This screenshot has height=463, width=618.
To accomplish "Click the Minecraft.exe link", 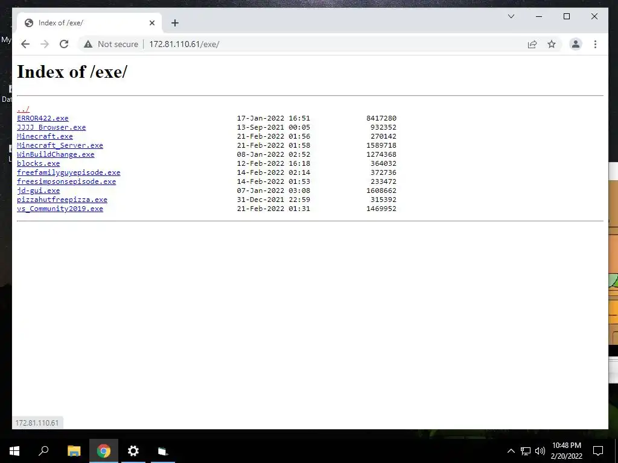I will tap(45, 136).
